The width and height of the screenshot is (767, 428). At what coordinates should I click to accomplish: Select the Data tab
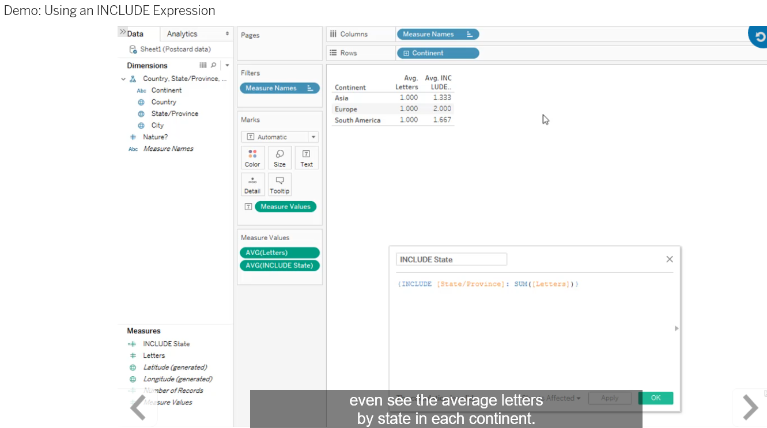point(135,34)
